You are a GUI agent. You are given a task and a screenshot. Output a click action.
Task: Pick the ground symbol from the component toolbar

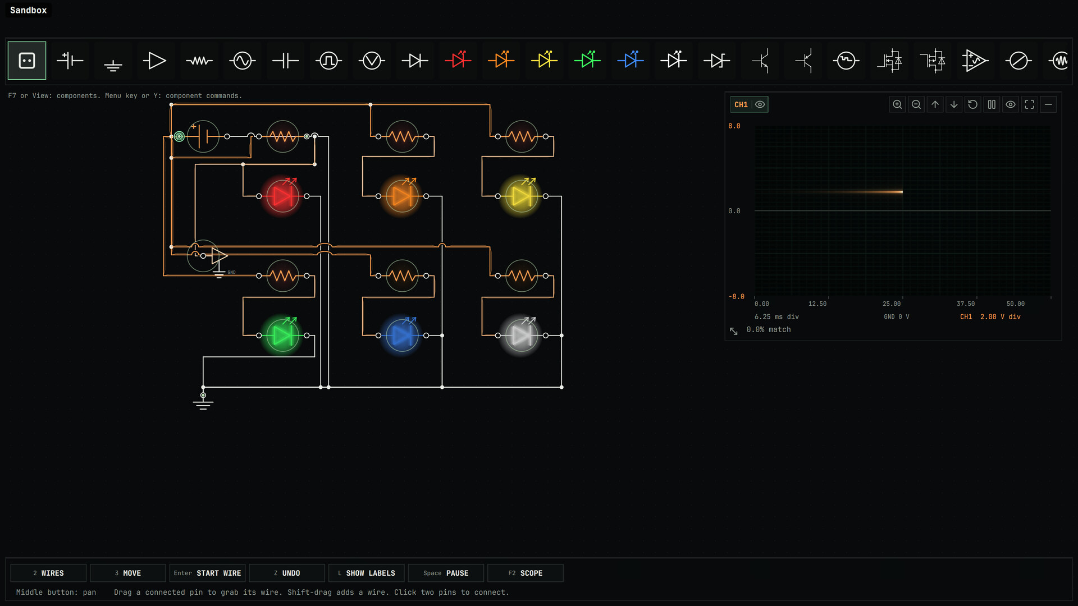tap(113, 61)
